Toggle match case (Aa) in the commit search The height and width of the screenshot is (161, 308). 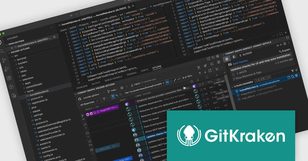coord(167,82)
